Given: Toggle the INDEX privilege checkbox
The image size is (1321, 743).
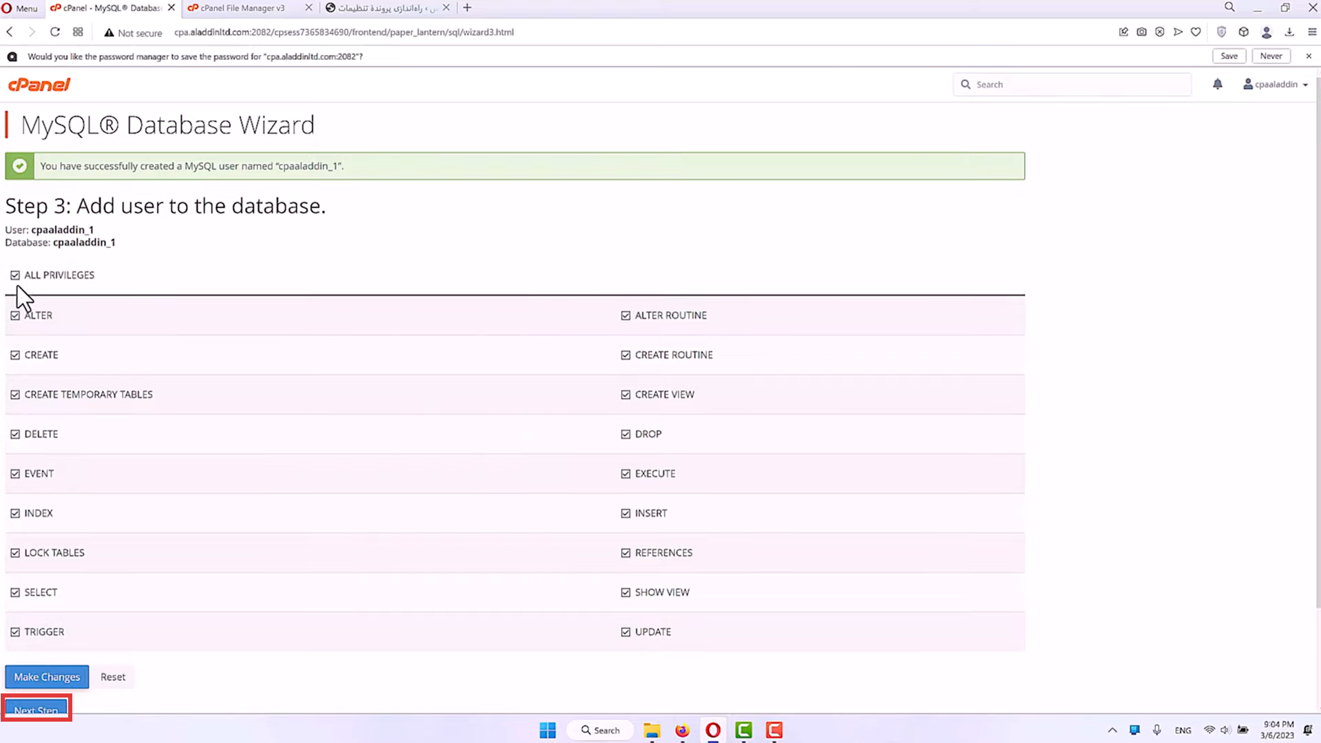Looking at the screenshot, I should coord(15,514).
